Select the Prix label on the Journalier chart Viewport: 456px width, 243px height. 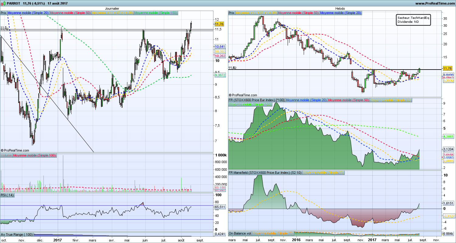tap(4, 13)
